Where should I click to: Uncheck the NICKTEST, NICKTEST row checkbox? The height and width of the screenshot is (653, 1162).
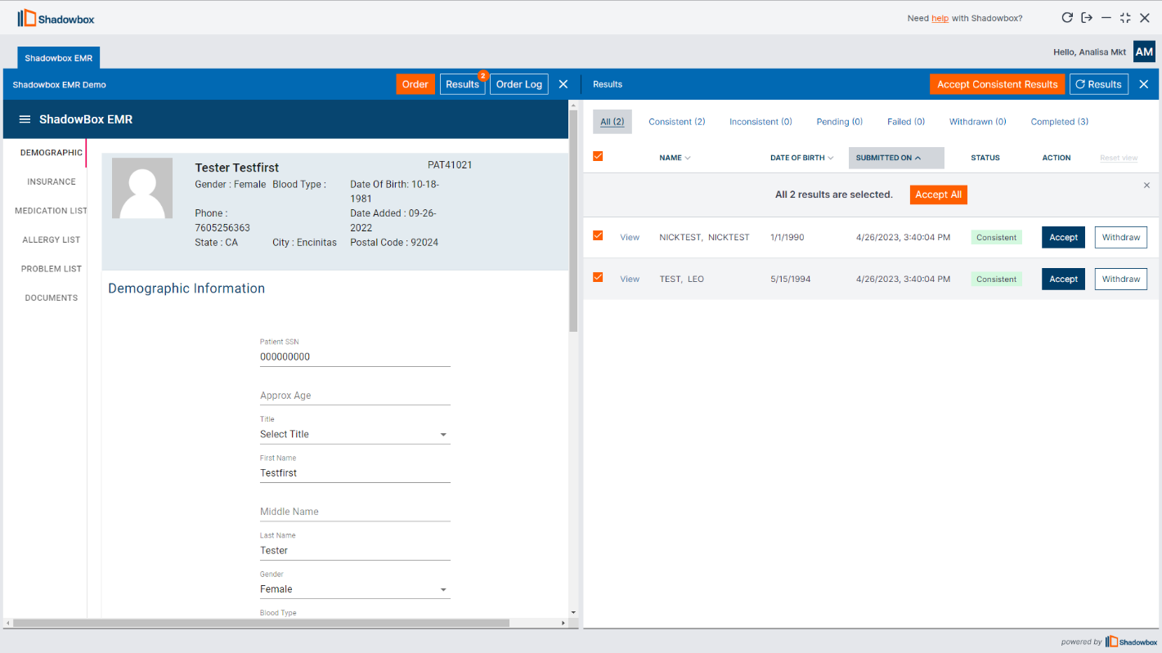click(x=598, y=235)
